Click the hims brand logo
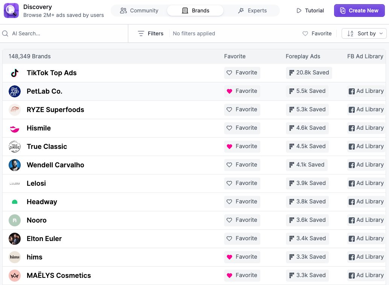 pos(15,257)
